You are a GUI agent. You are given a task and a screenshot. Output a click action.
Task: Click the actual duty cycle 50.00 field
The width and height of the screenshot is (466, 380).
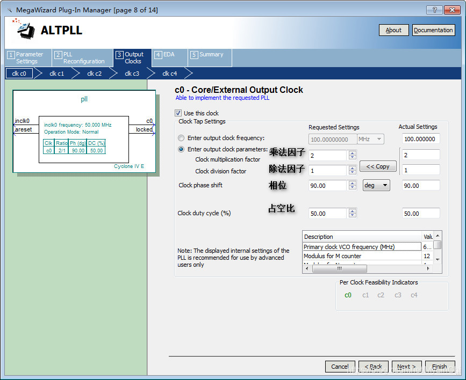[421, 214]
